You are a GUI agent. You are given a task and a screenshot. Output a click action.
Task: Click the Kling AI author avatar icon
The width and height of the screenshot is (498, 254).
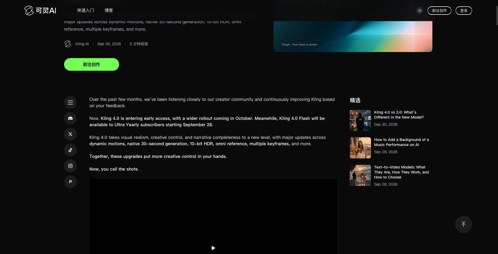68,44
